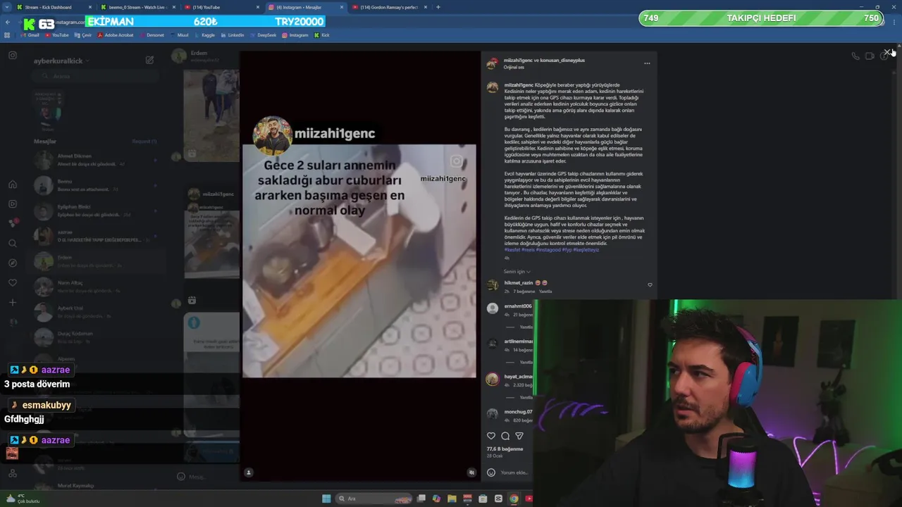Viewport: 902px width, 507px height.
Task: Open emoji picker beside Yorum ekle
Action: [491, 472]
